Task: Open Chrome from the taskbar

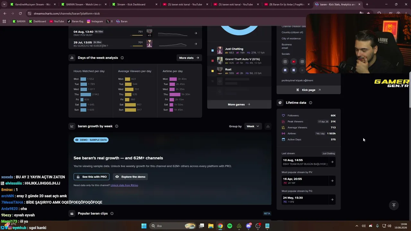Action: pos(220,226)
